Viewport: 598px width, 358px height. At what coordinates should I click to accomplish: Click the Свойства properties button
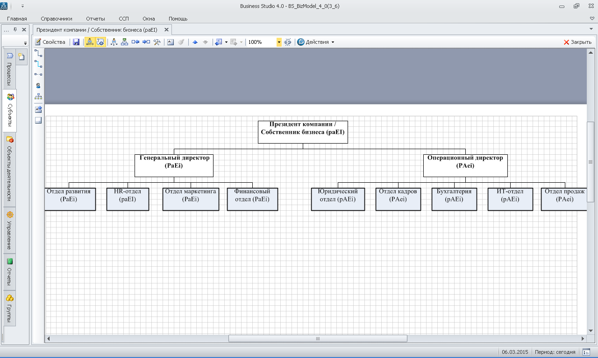50,42
